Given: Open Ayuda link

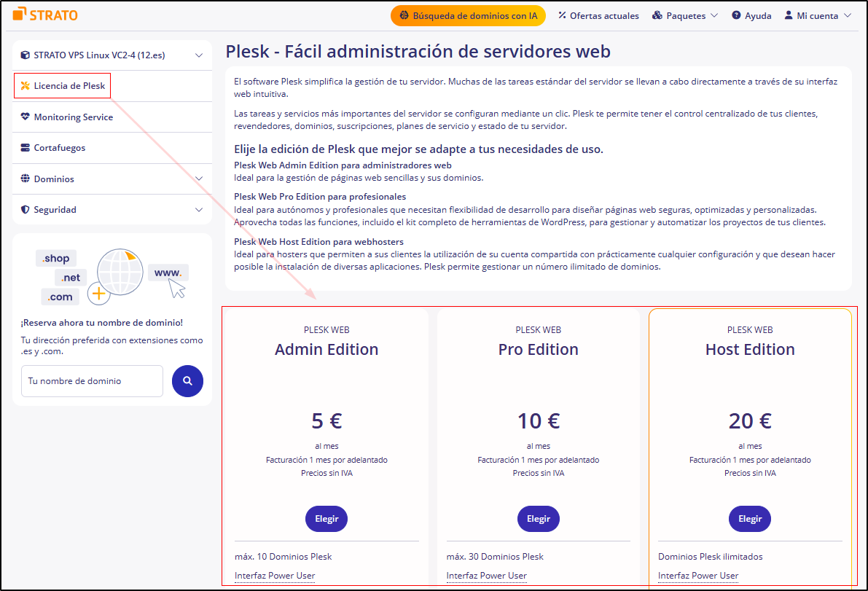Looking at the screenshot, I should [x=751, y=15].
